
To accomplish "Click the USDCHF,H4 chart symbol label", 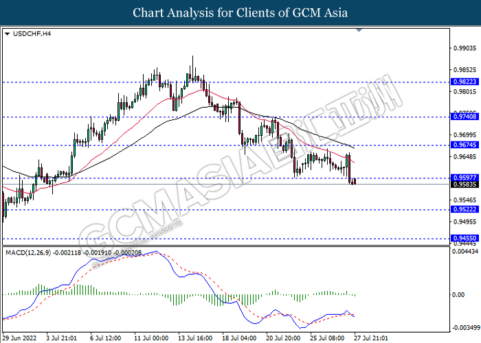I will click(x=32, y=34).
